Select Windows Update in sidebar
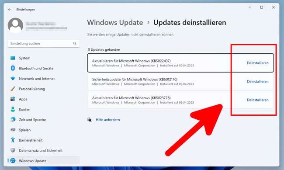This screenshot has width=284, height=170. (44, 160)
